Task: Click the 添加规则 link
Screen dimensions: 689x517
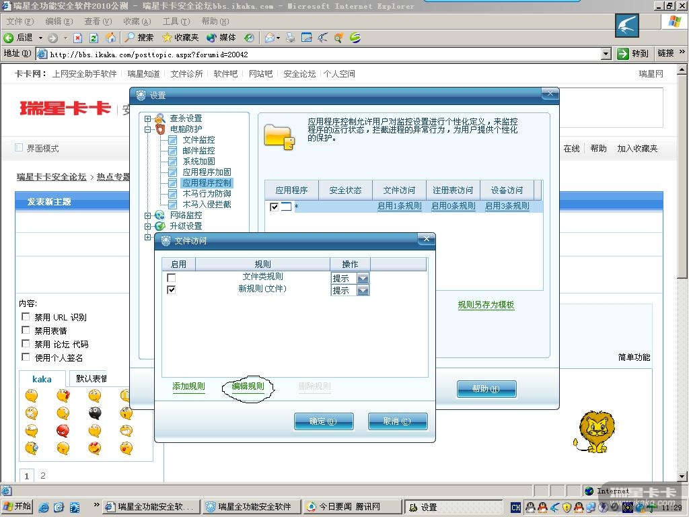Action: (188, 386)
